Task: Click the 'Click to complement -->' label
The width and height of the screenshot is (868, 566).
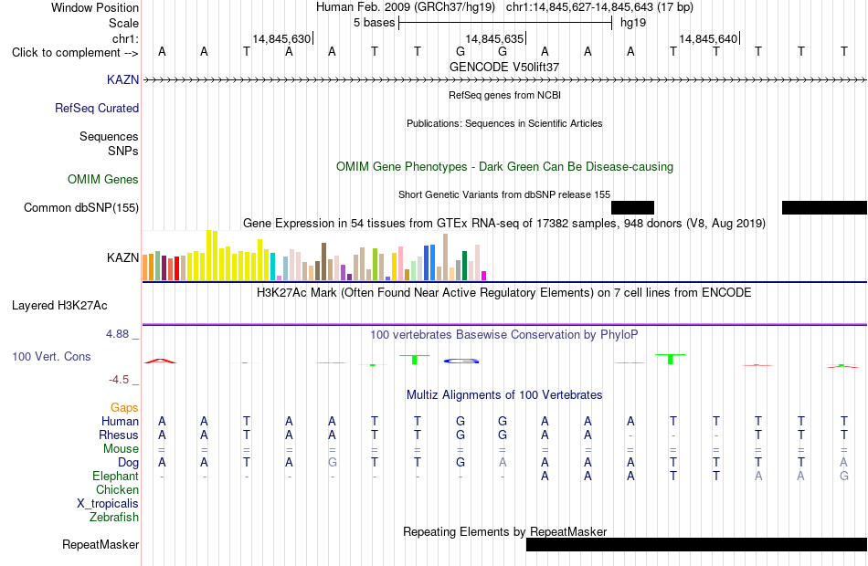Action: pos(75,53)
